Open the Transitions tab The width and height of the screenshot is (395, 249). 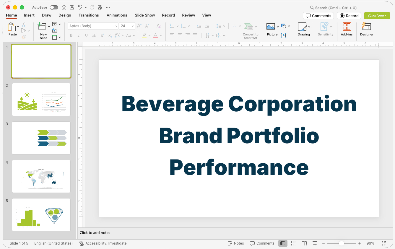point(89,15)
